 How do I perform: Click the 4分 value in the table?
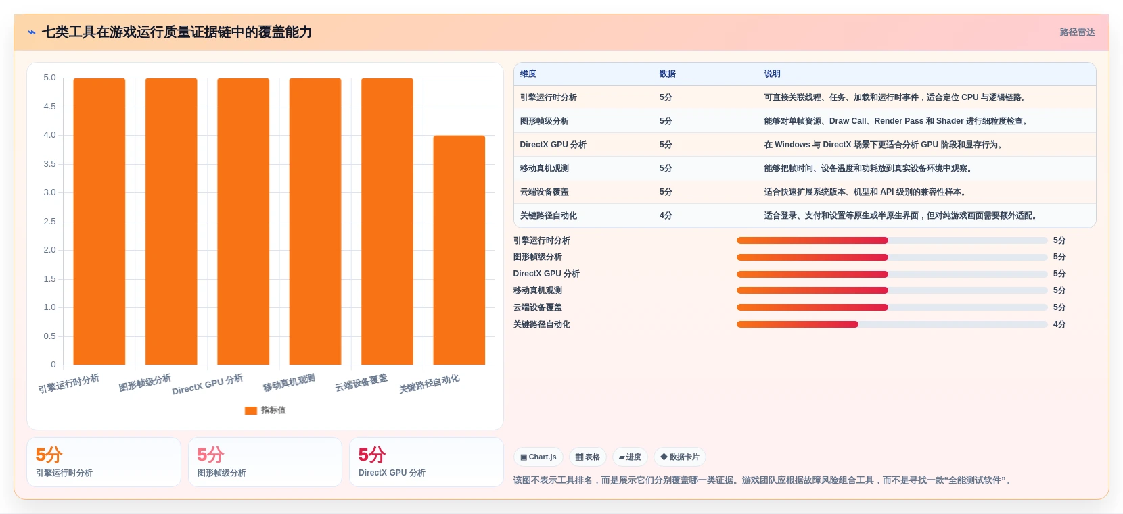[666, 215]
